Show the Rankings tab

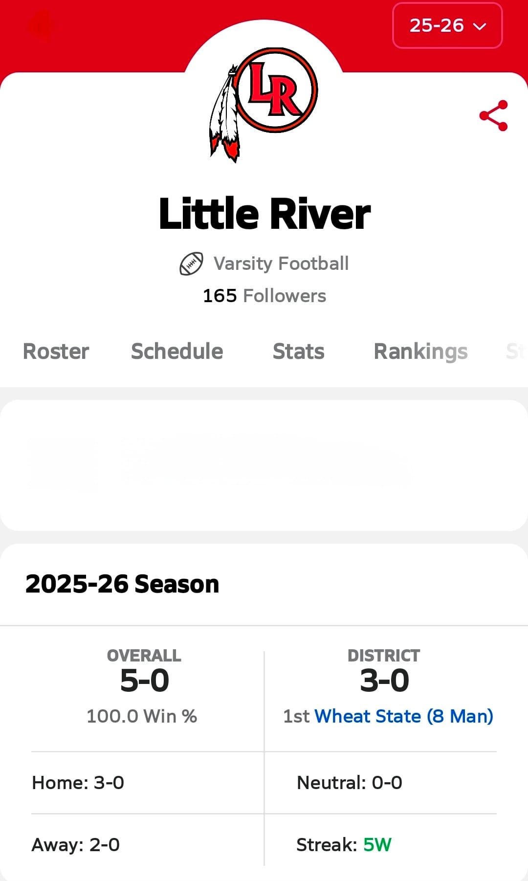click(x=420, y=352)
